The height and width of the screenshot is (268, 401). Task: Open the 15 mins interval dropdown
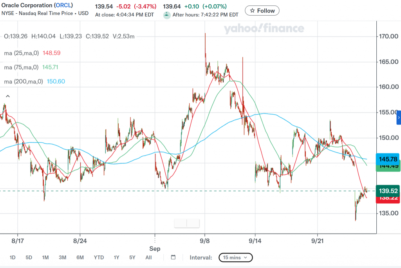[235, 257]
